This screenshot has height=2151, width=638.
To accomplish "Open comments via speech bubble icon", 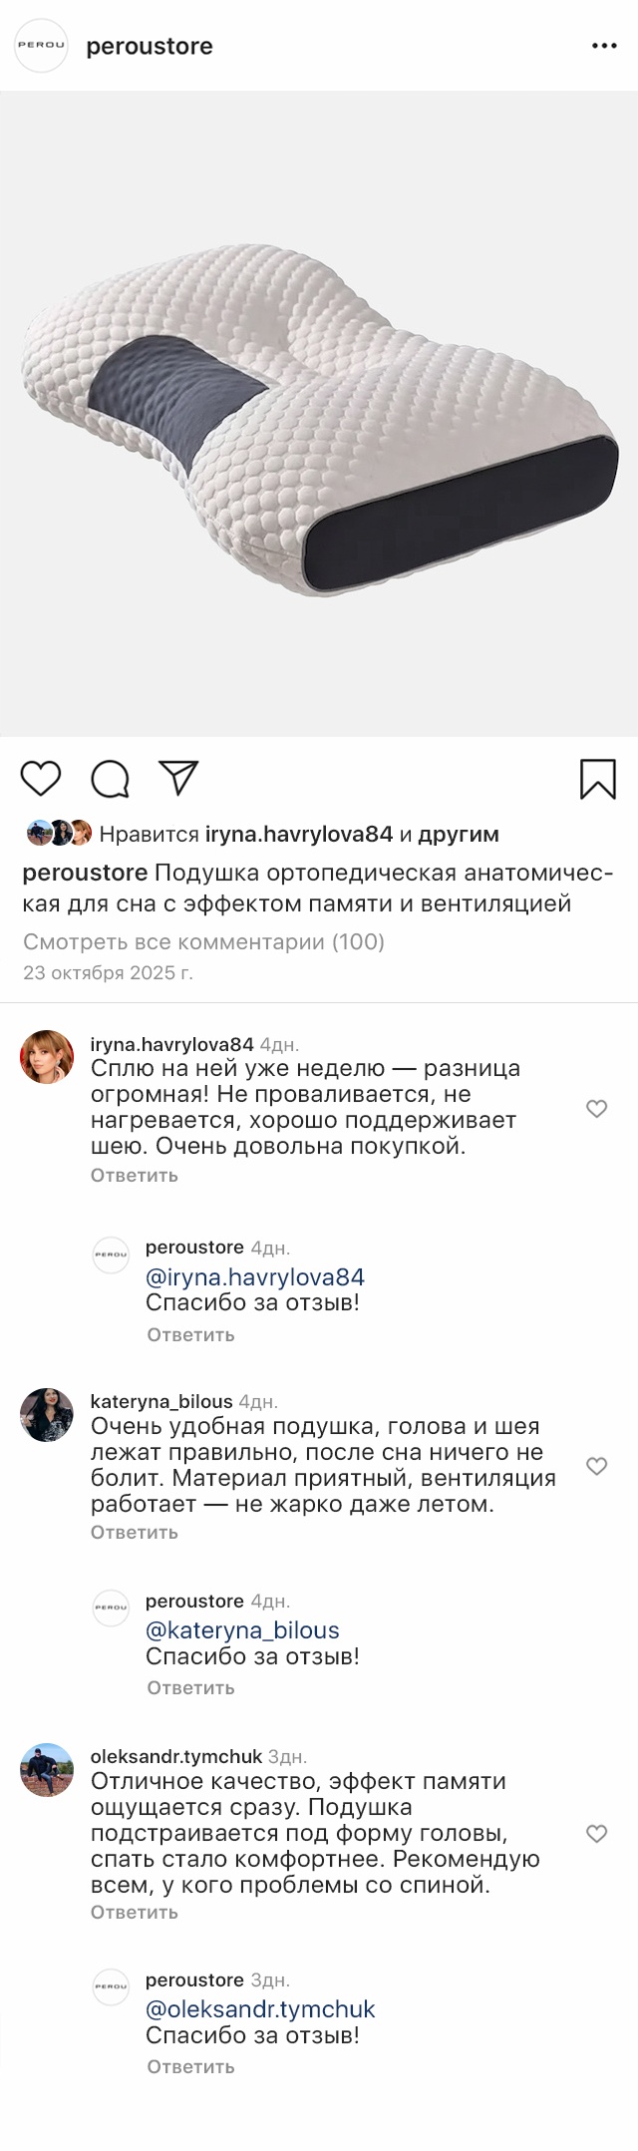I will 110,779.
